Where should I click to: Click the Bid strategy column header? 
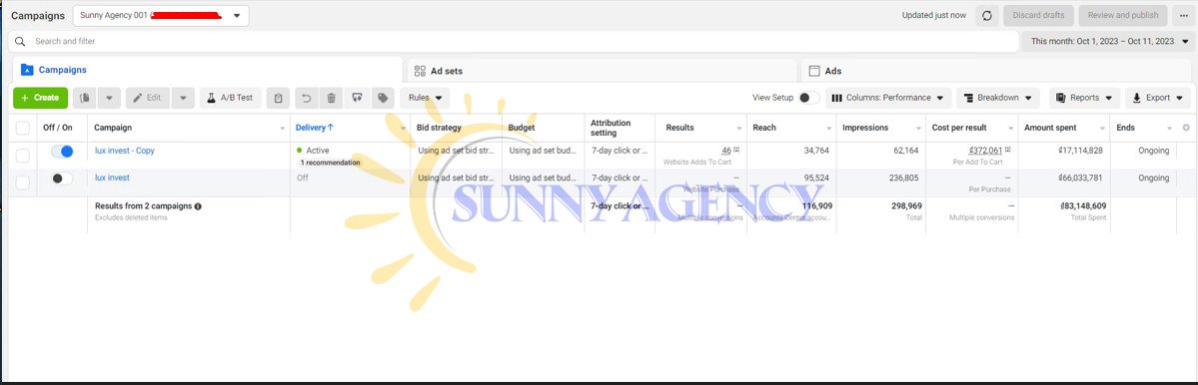coord(439,128)
